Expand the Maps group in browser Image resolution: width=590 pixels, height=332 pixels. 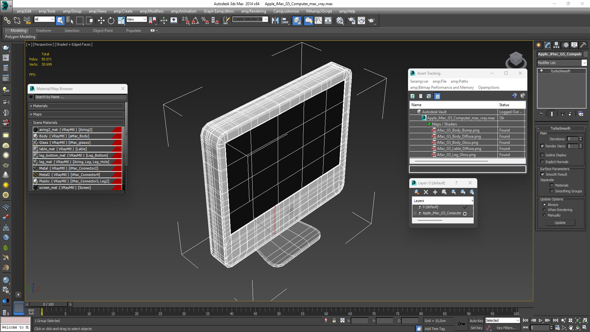[x=77, y=114]
